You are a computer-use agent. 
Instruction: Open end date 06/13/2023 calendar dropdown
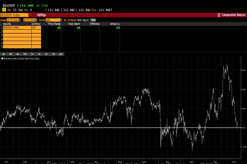pos(37,20)
